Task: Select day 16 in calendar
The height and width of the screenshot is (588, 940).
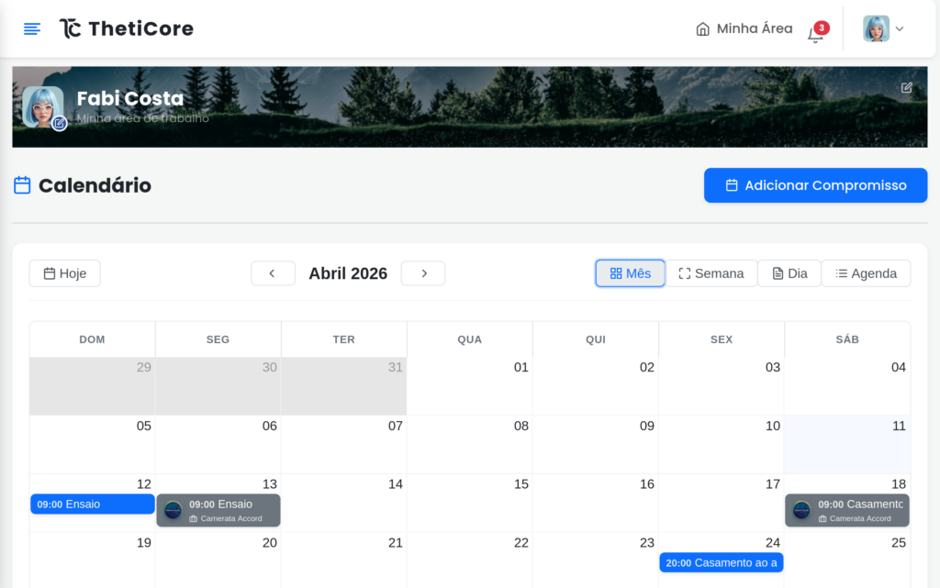Action: (x=596, y=503)
